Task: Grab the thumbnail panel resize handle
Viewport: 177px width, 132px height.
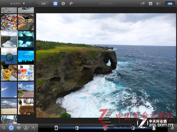Action: pyautogui.click(x=33, y=4)
